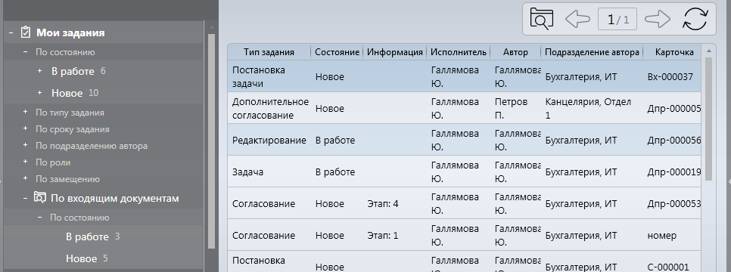Go to previous page arrow
Image resolution: width=731 pixels, height=272 pixels.
click(577, 19)
